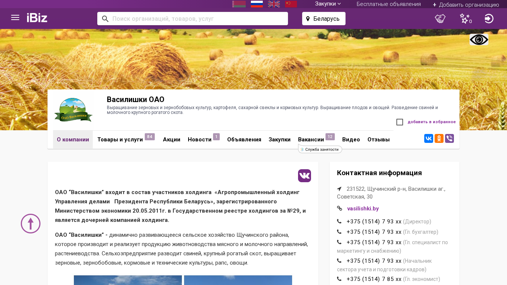Screen dimensions: 507x285
Task: Check the 'добавить в избранное' checkbox
Action: [x=400, y=122]
